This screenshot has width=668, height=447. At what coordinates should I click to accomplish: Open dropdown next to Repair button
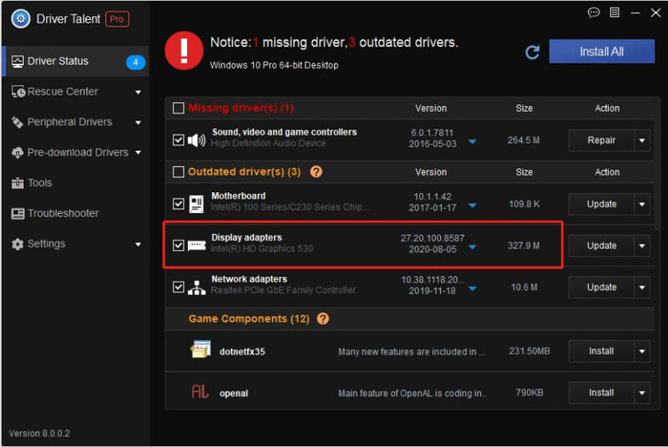click(641, 140)
